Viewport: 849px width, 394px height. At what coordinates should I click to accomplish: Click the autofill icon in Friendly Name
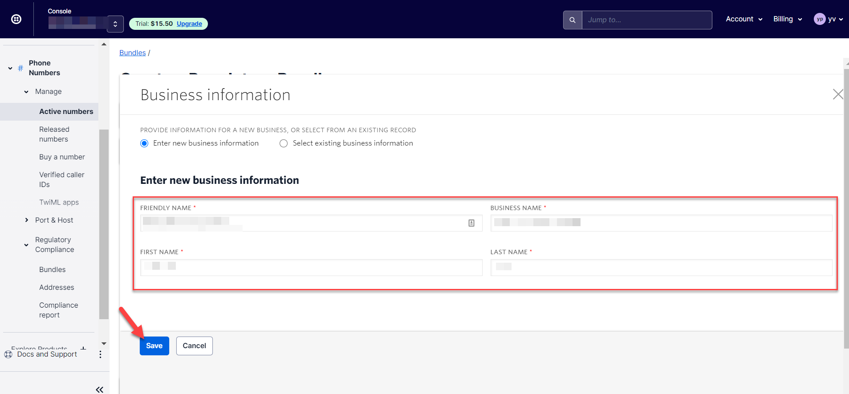[x=471, y=223]
